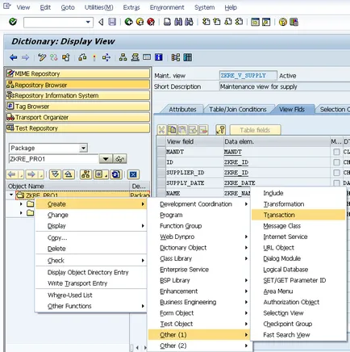The width and height of the screenshot is (350, 352).
Task: Click the yellow Help question icon
Action: click(x=282, y=22)
